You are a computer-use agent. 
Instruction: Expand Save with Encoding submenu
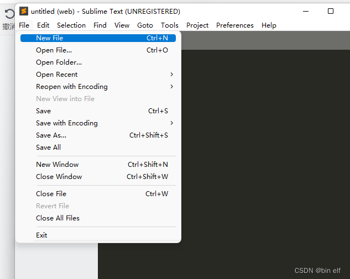tap(98, 123)
